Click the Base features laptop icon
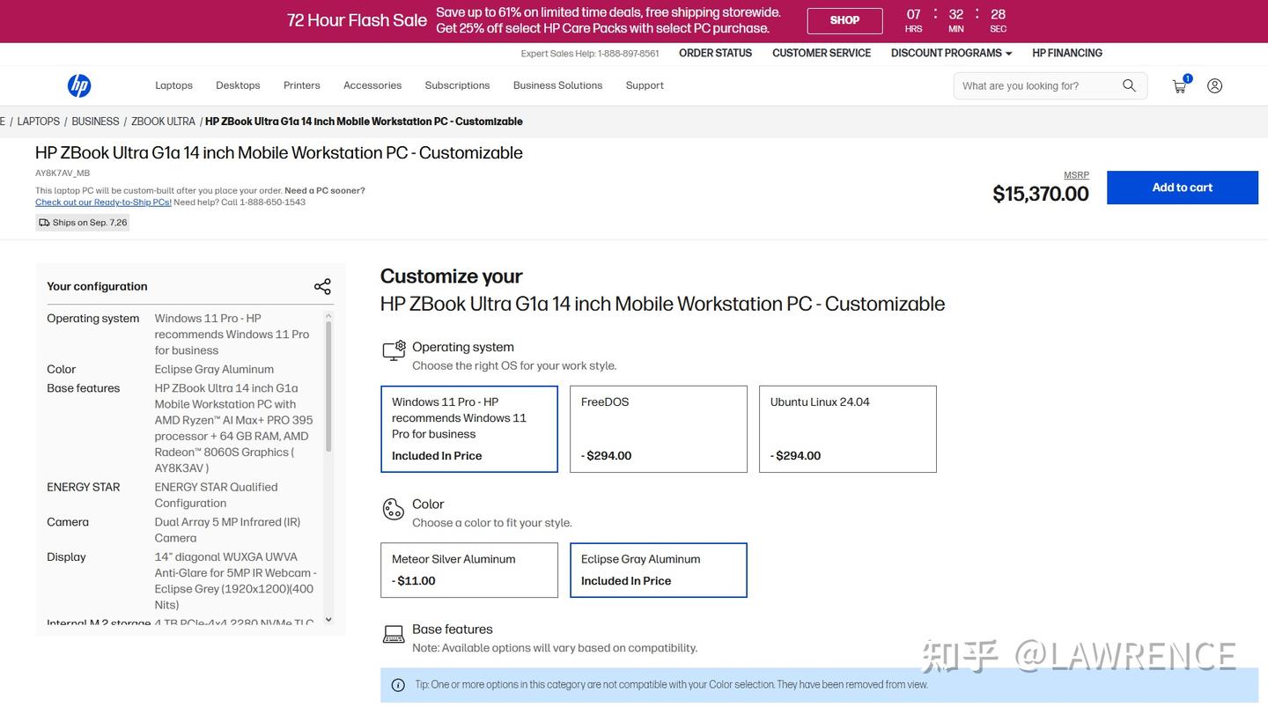Viewport: 1268px width, 707px height. click(394, 635)
